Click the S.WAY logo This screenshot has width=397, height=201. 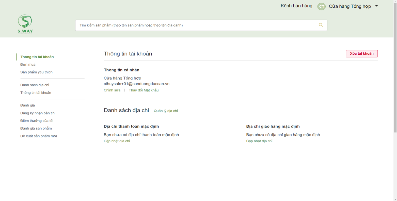25,24
